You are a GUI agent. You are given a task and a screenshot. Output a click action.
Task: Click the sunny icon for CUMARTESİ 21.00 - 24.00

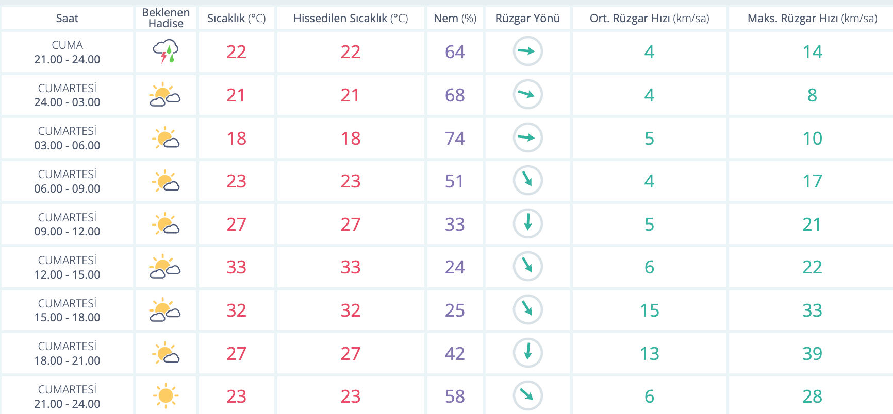click(166, 396)
